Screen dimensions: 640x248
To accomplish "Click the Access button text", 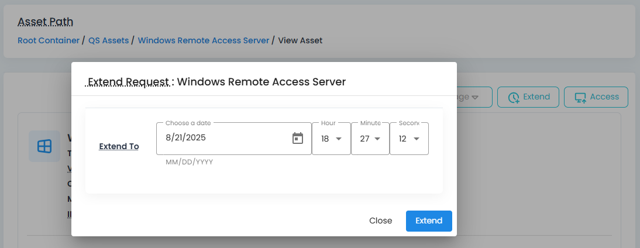I will [x=604, y=97].
